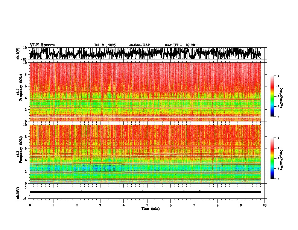Click the "-3" label on the ch.1 colorbar
Viewport: 298px width, 230px height.
pos(277,76)
